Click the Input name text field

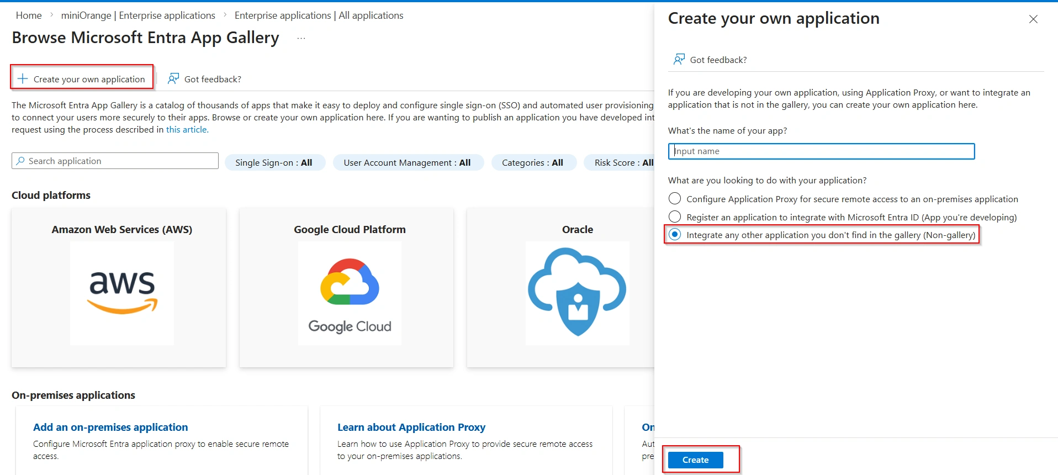pyautogui.click(x=821, y=151)
